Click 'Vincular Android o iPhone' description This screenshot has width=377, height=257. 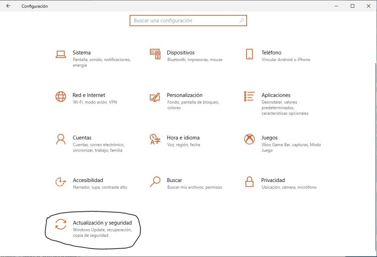tap(286, 60)
